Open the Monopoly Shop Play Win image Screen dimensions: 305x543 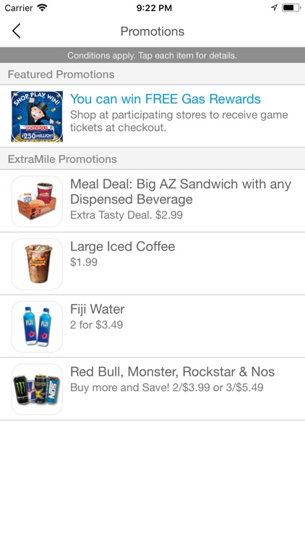(37, 117)
